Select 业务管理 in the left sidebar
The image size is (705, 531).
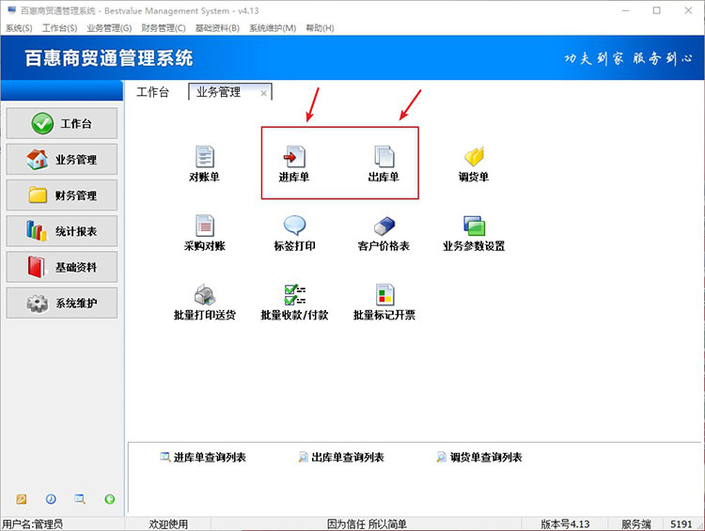coord(62,159)
